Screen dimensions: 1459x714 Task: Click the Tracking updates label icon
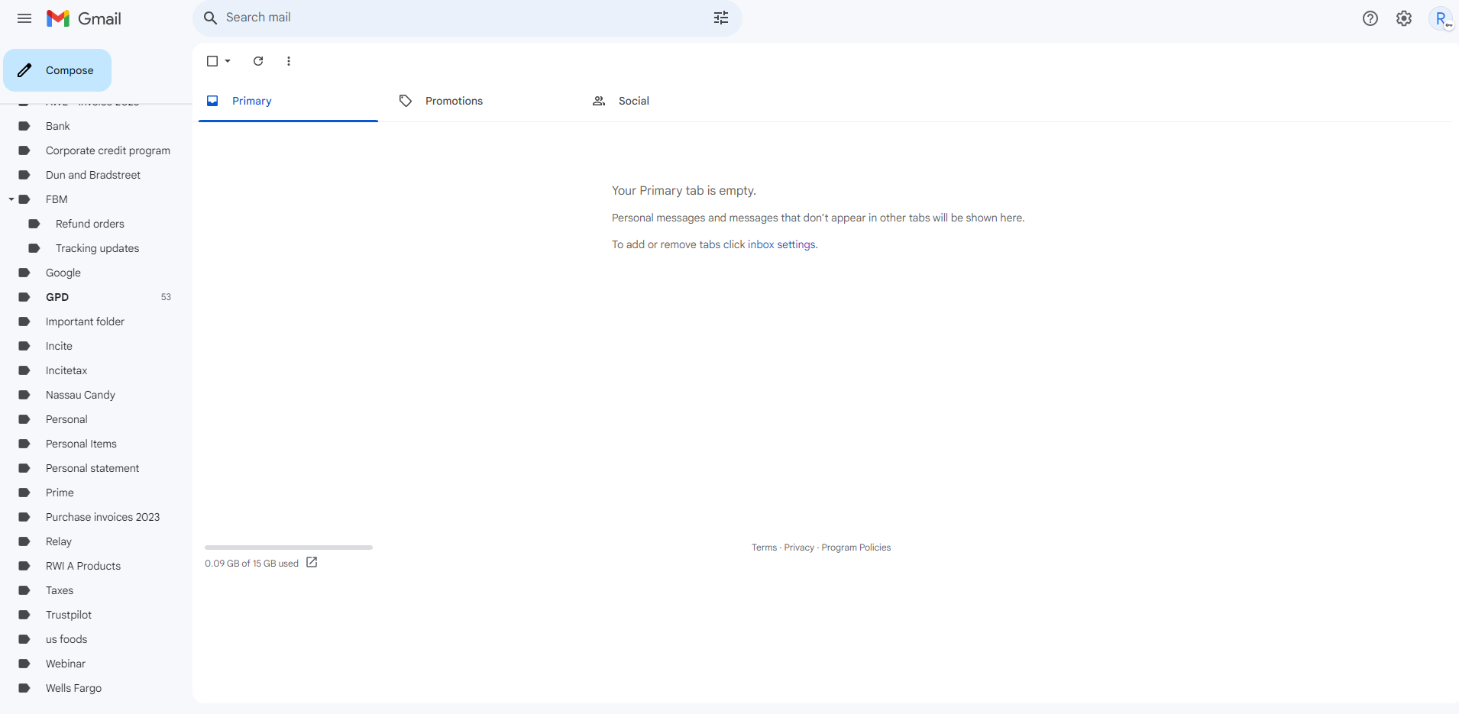click(x=34, y=248)
